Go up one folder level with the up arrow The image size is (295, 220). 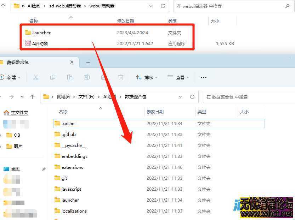coord(33,97)
